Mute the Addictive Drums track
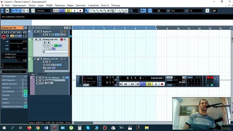The image size is (233, 131). (36, 59)
